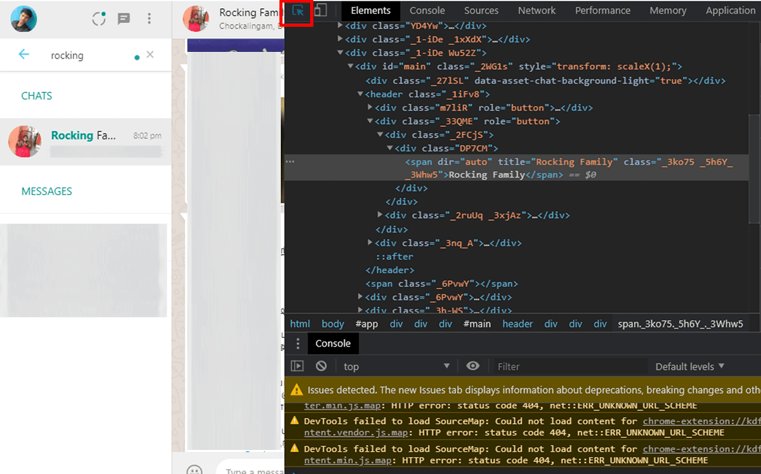Start a new chat with message icon
Screen dimensions: 761x474
point(124,19)
